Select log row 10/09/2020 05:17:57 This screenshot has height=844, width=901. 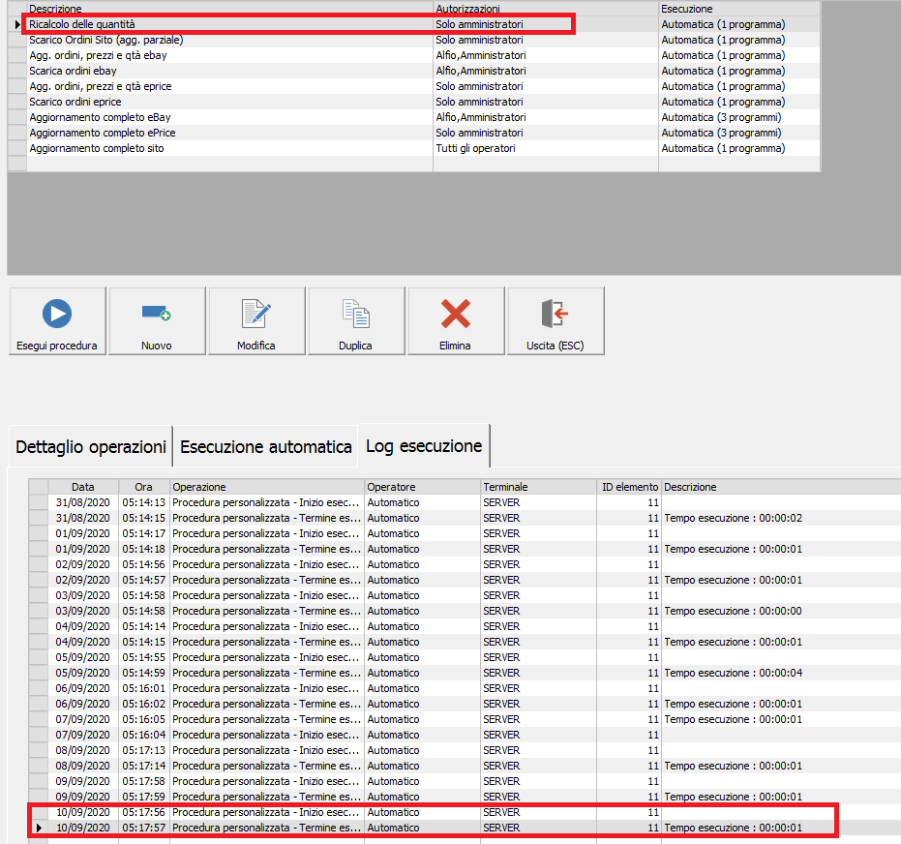[x=466, y=828]
